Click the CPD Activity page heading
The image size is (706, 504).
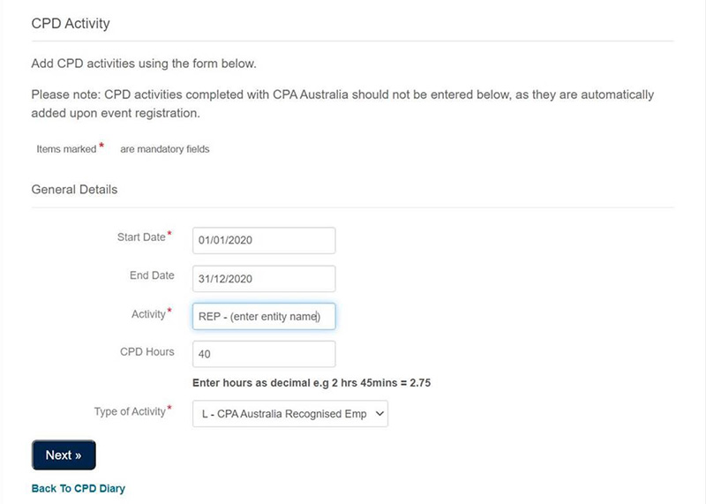click(71, 24)
